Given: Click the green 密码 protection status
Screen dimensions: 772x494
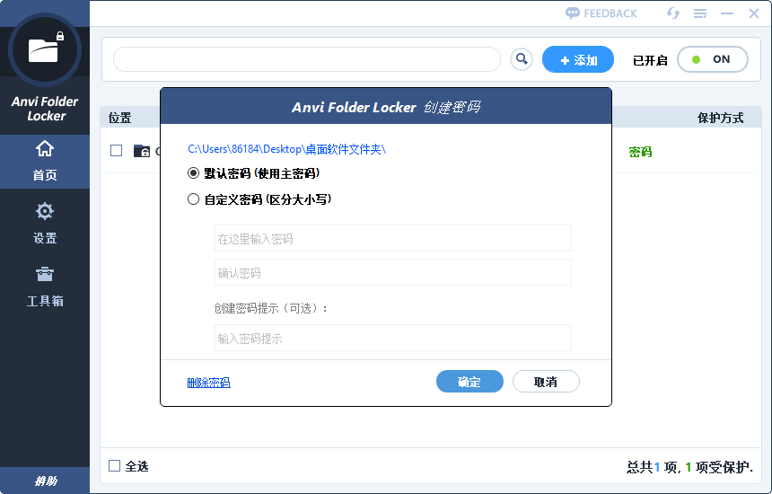Looking at the screenshot, I should tap(641, 152).
